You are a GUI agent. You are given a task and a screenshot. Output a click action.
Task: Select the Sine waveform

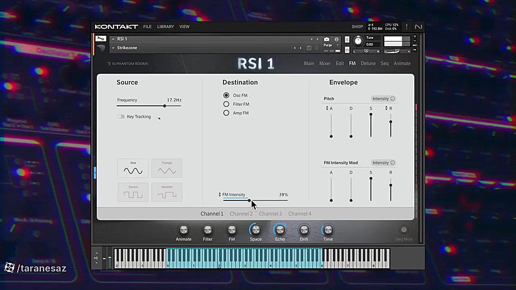(133, 168)
